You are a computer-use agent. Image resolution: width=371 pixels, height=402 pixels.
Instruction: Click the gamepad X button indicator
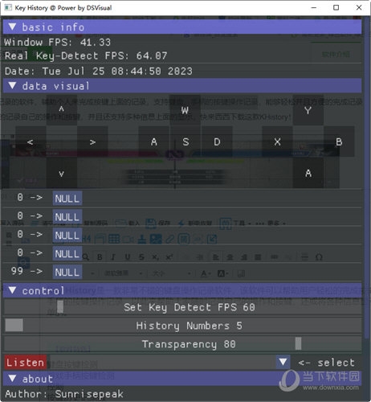point(277,142)
